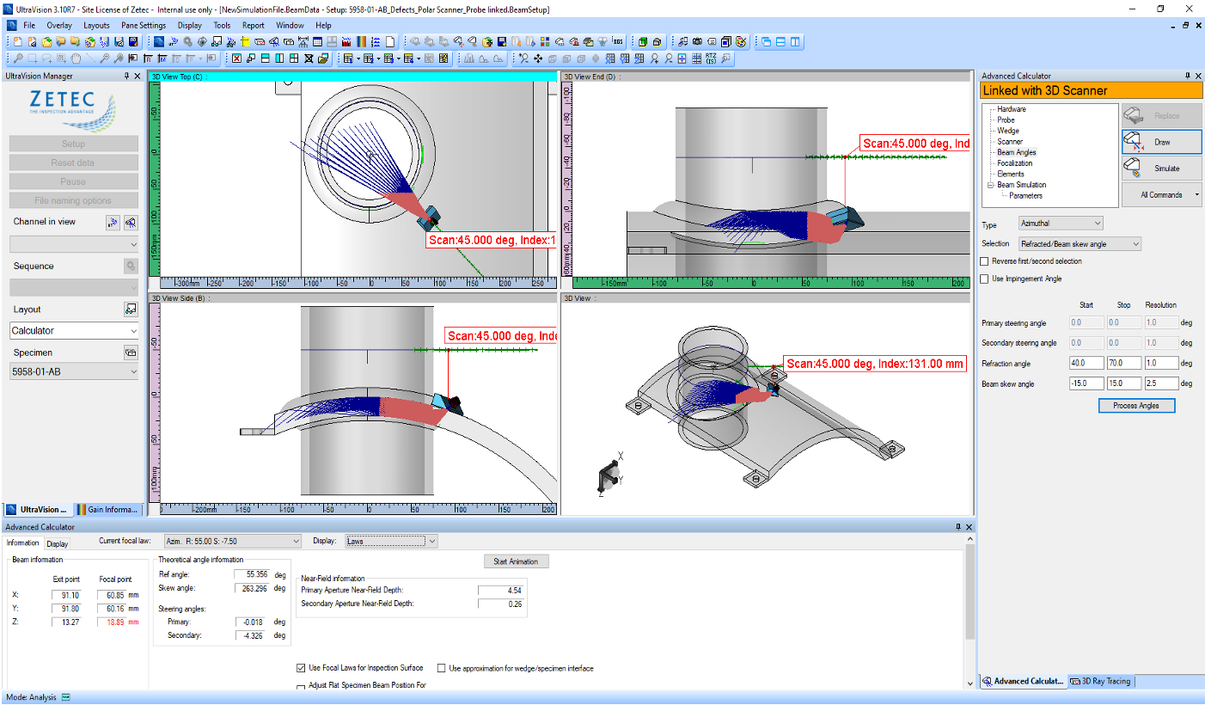Image resolution: width=1205 pixels, height=705 pixels.
Task: Switch to the bottom panel Display tab
Action: pyautogui.click(x=58, y=543)
